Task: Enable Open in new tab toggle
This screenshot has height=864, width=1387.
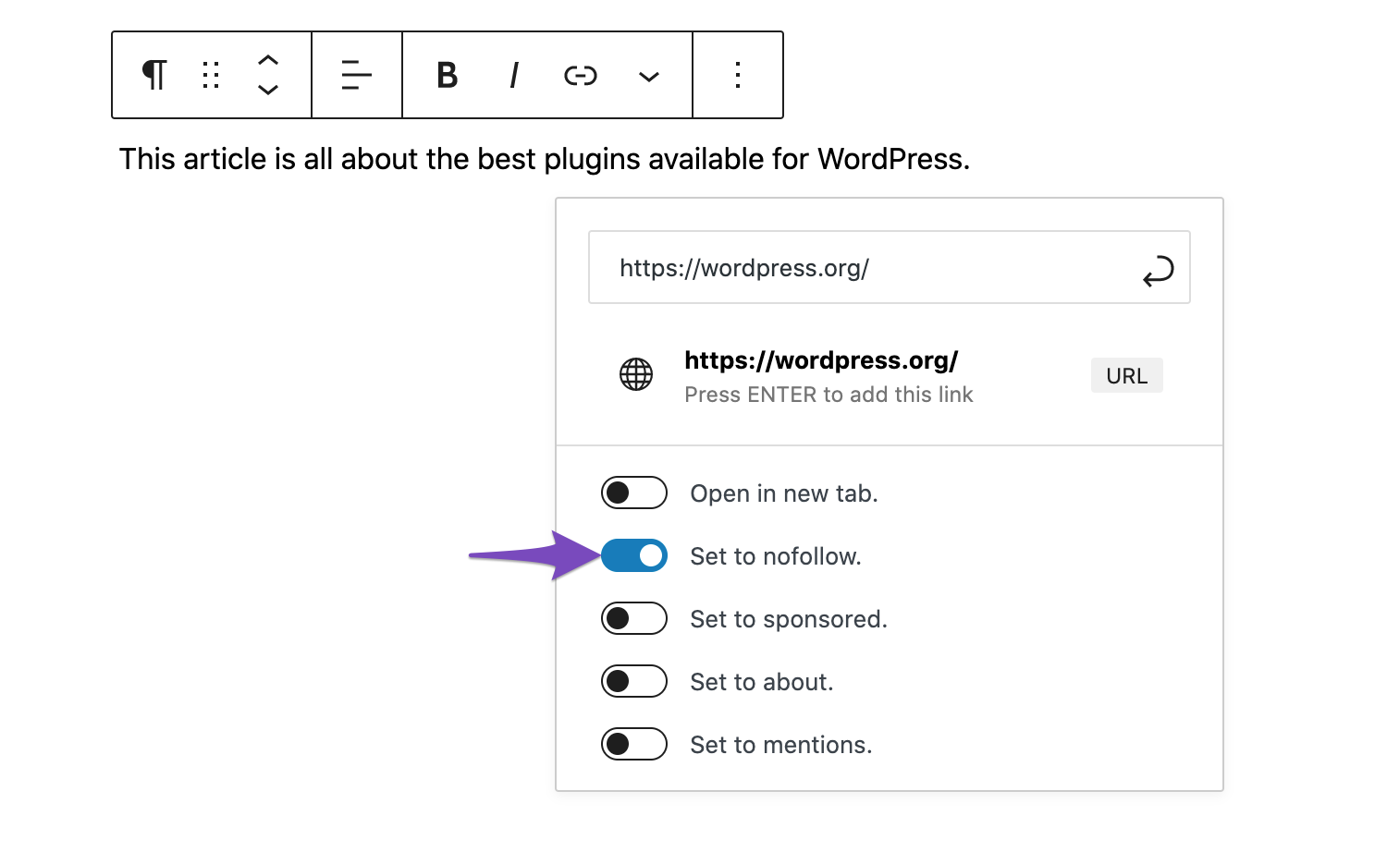Action: 634,493
